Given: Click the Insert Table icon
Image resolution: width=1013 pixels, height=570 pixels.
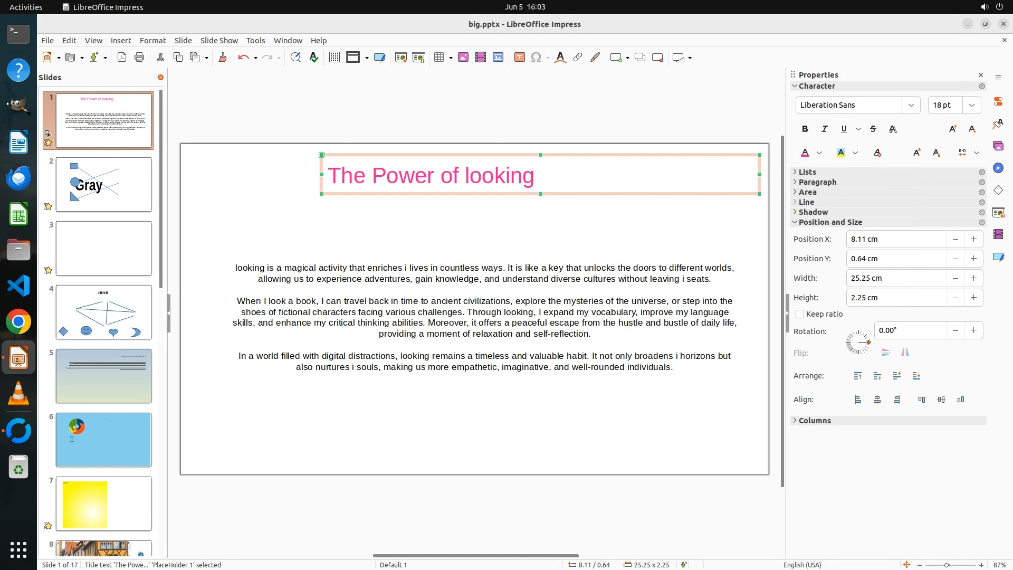Looking at the screenshot, I should [438, 58].
